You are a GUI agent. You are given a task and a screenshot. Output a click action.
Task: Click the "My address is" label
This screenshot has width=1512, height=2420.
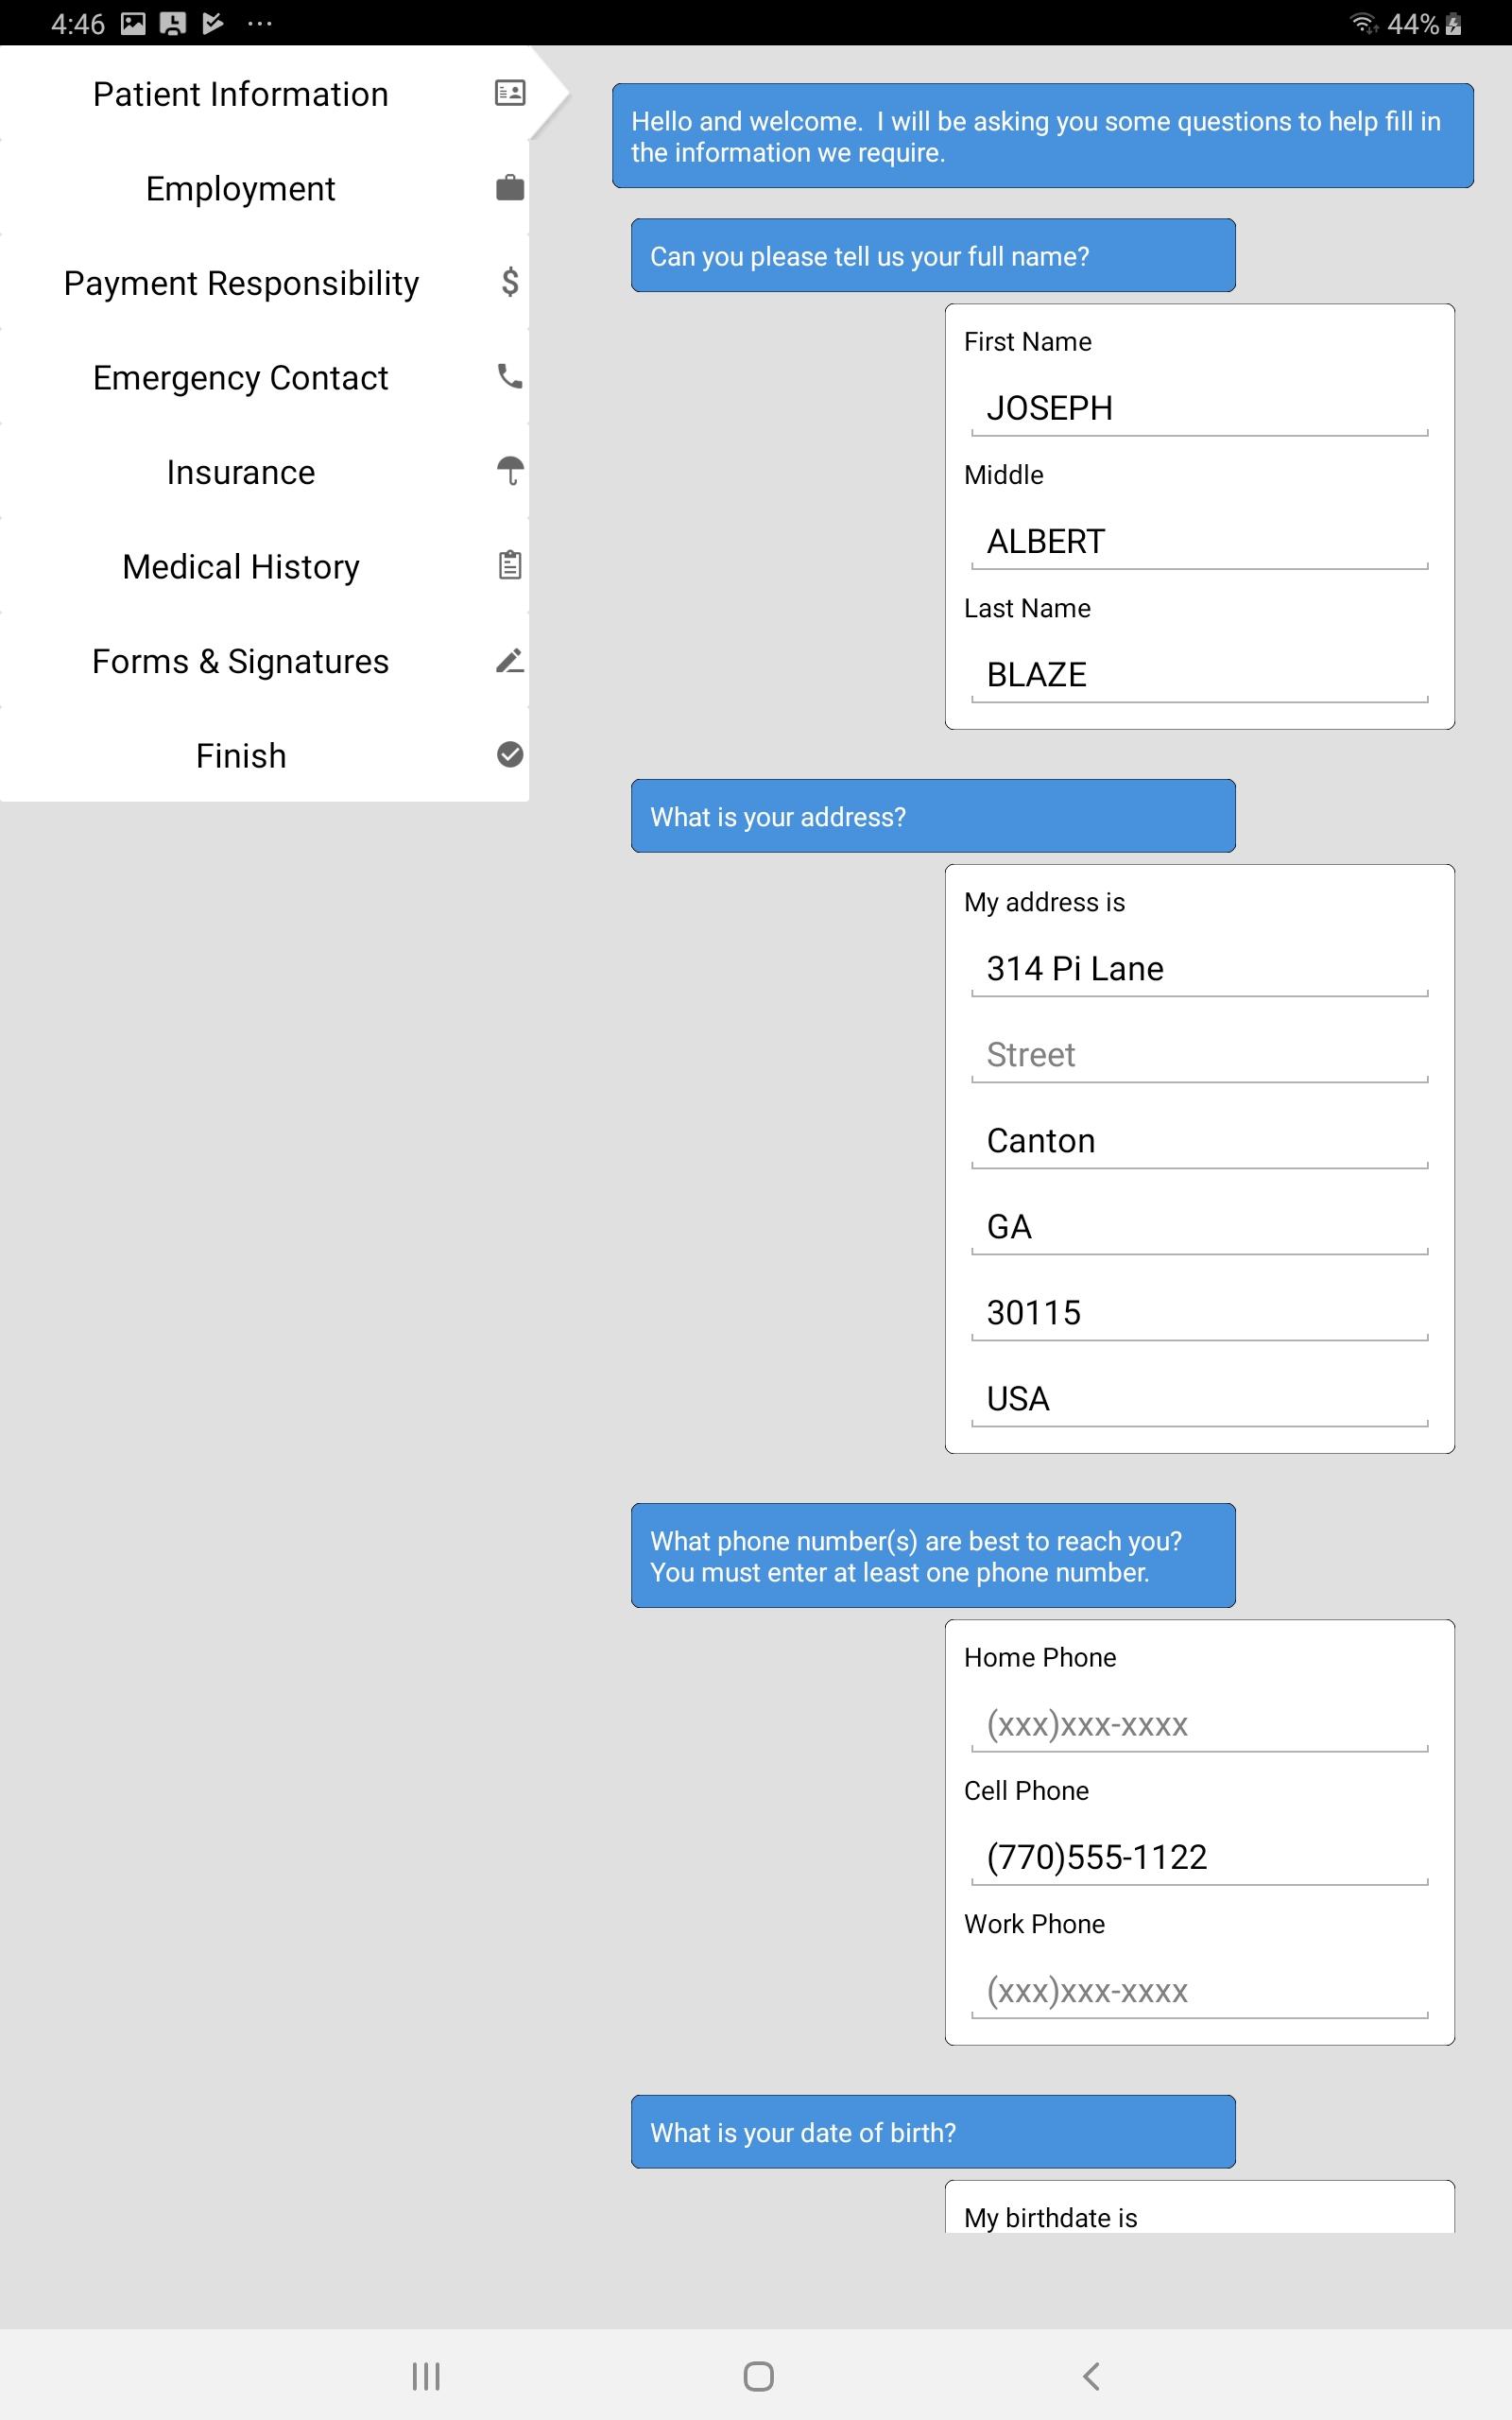tap(1044, 902)
